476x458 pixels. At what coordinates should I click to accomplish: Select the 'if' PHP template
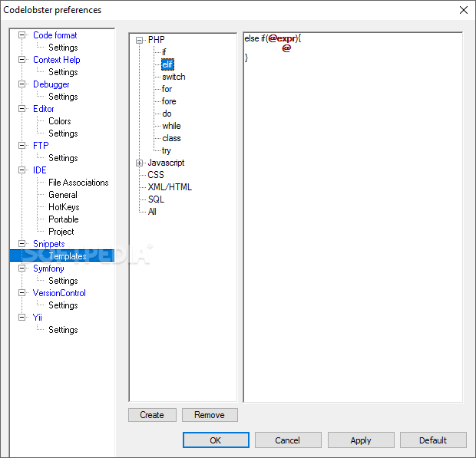[x=164, y=52]
